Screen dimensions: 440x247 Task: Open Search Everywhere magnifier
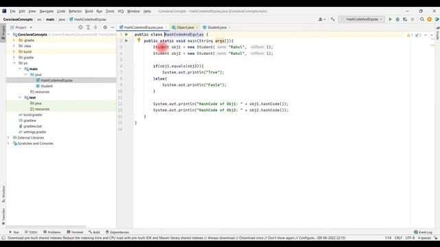click(421, 19)
